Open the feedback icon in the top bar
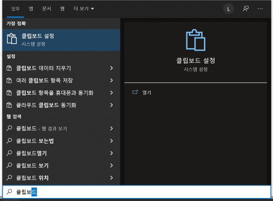The height and width of the screenshot is (201, 273). click(246, 9)
